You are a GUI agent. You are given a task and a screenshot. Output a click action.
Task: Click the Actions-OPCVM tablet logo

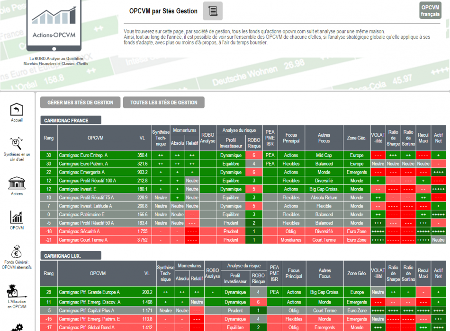tap(54, 26)
